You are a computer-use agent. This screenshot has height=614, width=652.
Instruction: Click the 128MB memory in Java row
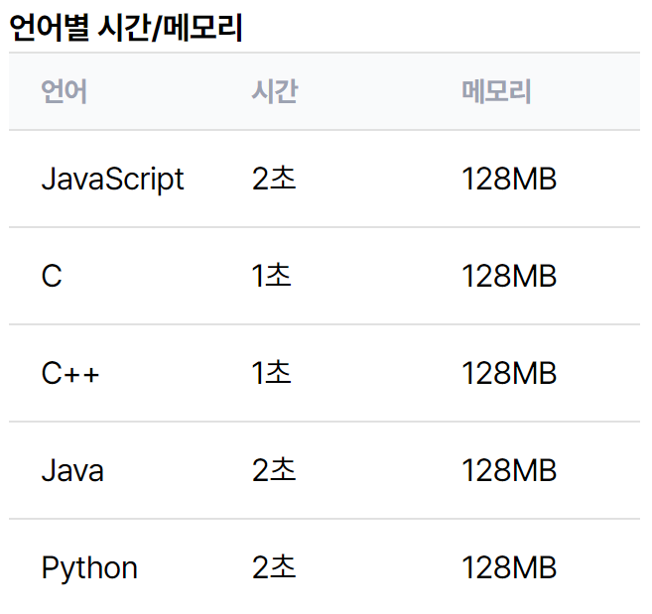click(x=509, y=470)
